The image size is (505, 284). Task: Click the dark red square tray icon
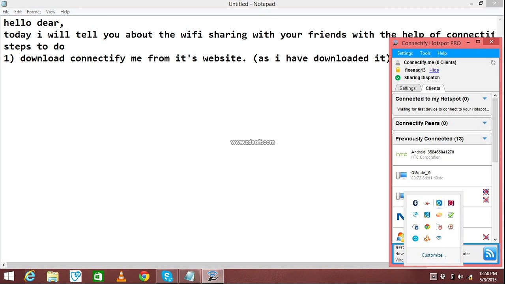point(451,203)
